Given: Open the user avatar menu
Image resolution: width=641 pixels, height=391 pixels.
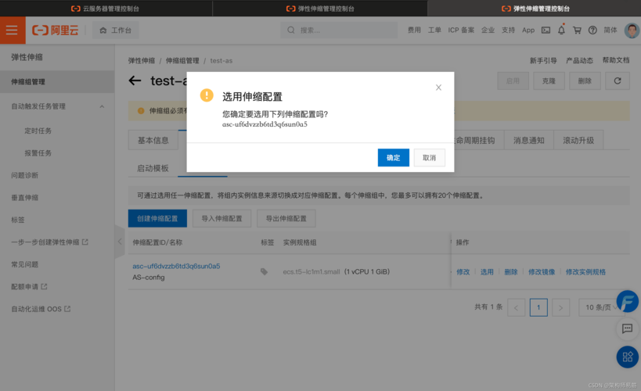Looking at the screenshot, I should tap(632, 30).
